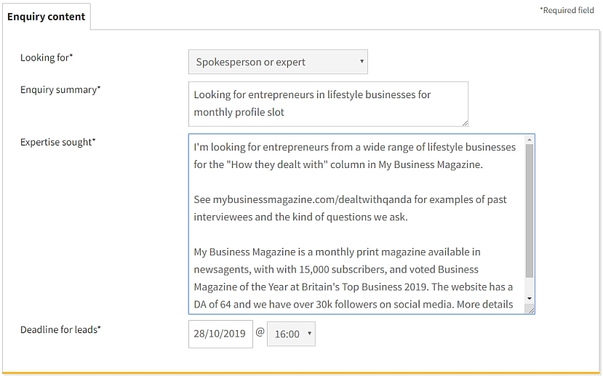Click the Expertise sought label

click(x=57, y=143)
